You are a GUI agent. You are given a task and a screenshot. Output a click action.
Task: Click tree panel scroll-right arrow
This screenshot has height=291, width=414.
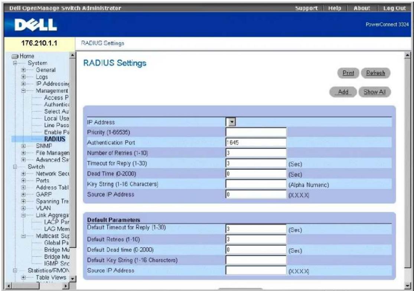pyautogui.click(x=66, y=286)
